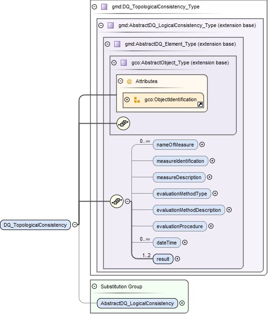Collapse gmd:AbstractDQ_LogicalConsistency_Type extension base
The width and height of the screenshot is (268, 314).
pyautogui.click(x=101, y=25)
